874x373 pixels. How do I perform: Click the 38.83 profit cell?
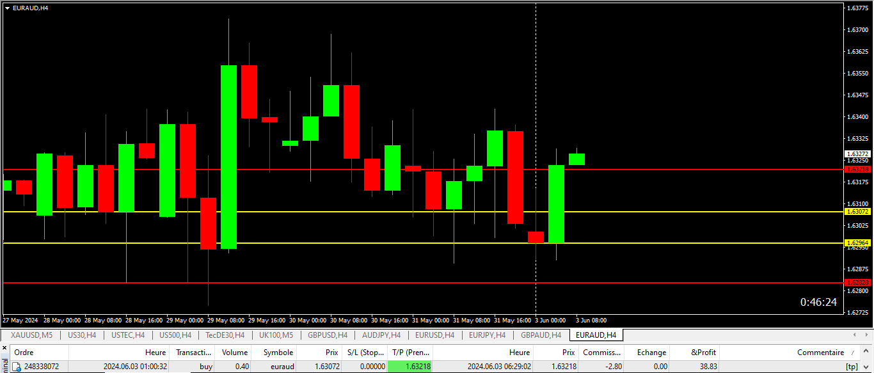tap(708, 367)
